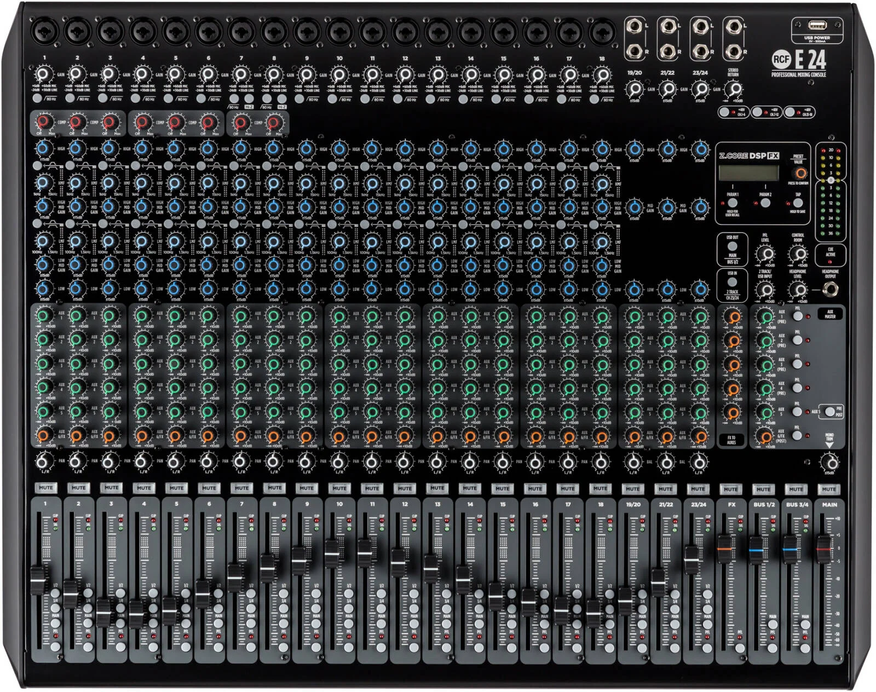Click the orange PRESET VALUE encoder knob
Image resolution: width=876 pixels, height=692 pixels.
point(800,174)
